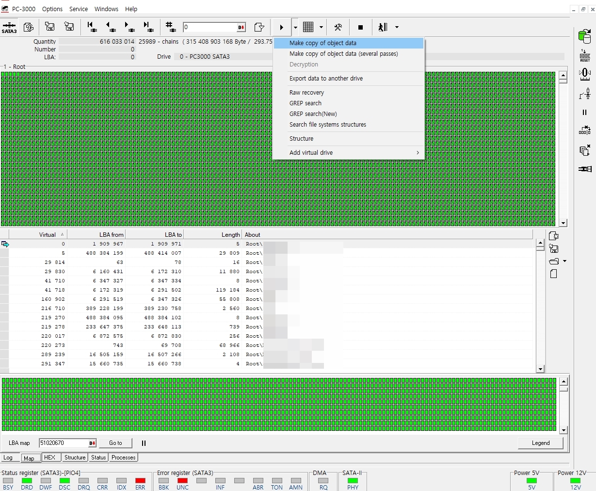Click the cancel sector jump sidebar icon

click(x=585, y=131)
